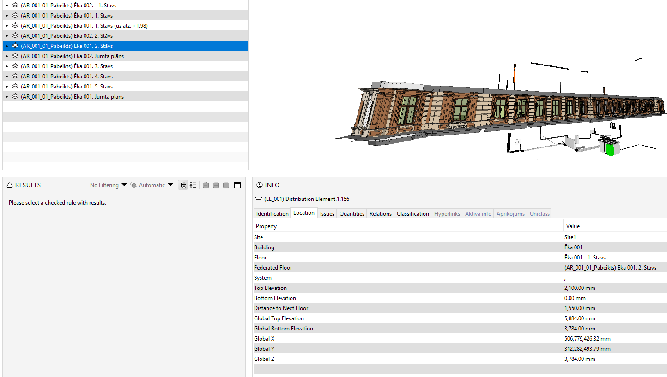Toggle hierarchical tree view of results
The image size is (667, 377).
[x=183, y=185]
